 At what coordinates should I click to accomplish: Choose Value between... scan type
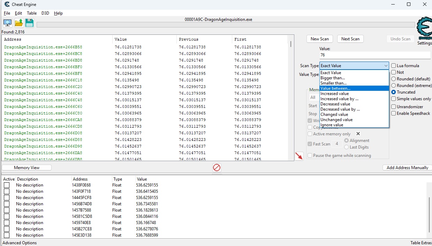[354, 88]
